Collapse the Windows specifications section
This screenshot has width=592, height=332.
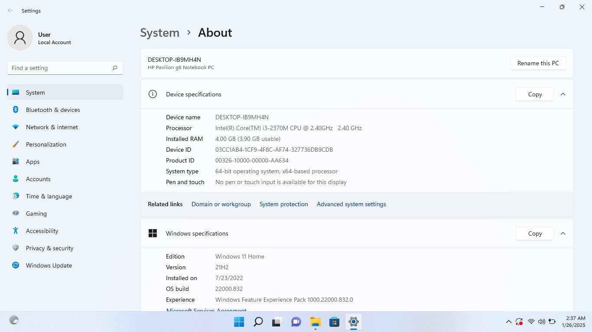pos(563,233)
